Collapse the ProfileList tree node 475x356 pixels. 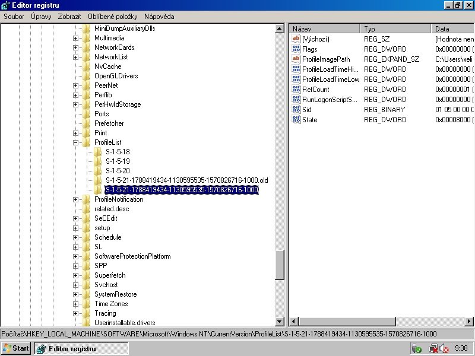coord(76,142)
